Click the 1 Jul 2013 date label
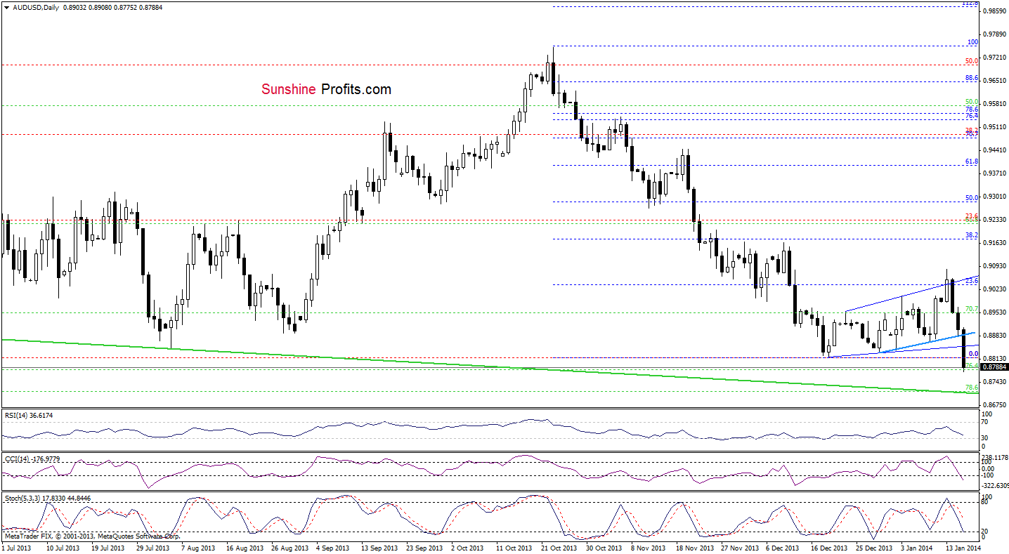 click(16, 547)
